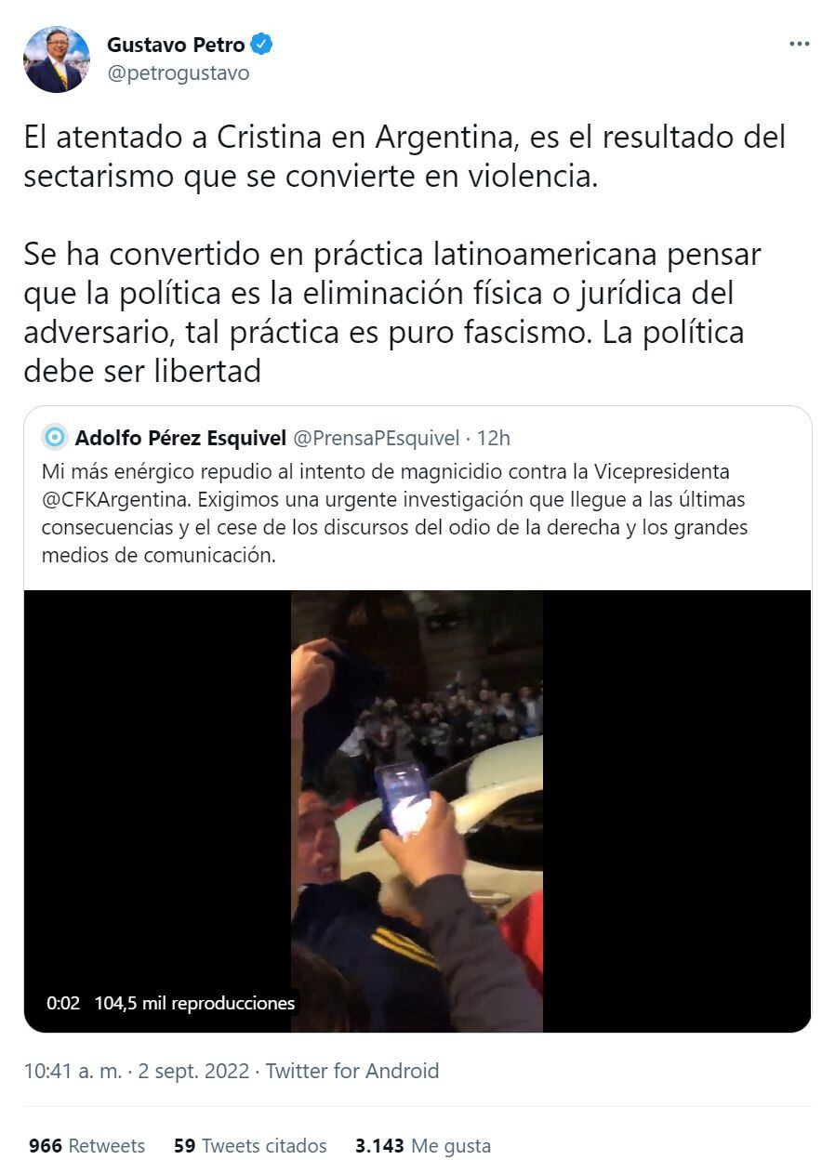822x1173 pixels.
Task: Open the three-dot more options menu
Action: 799,44
